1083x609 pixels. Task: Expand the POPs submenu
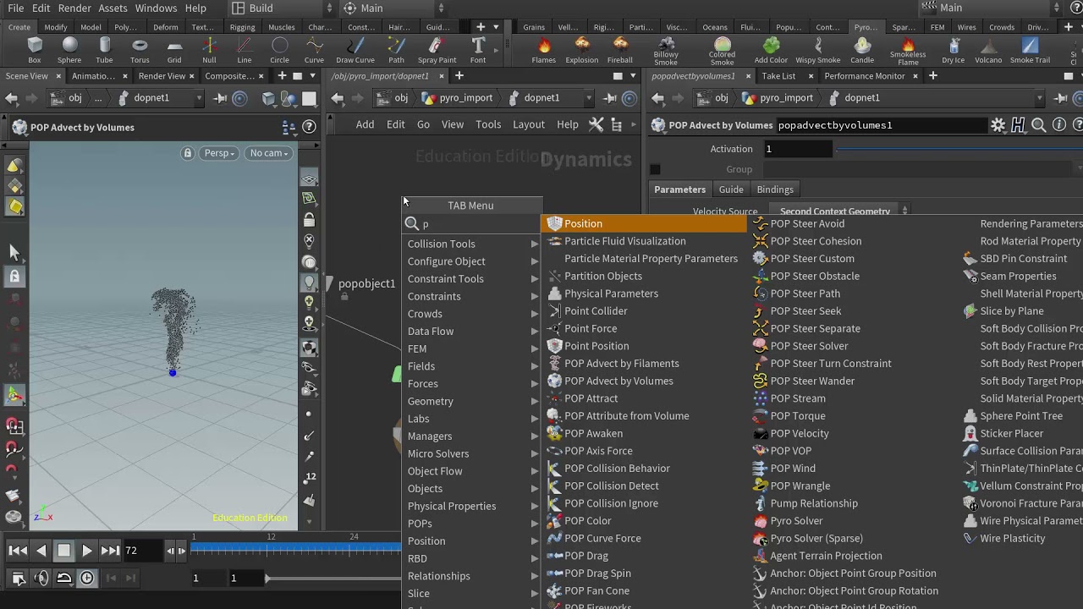pyautogui.click(x=472, y=523)
